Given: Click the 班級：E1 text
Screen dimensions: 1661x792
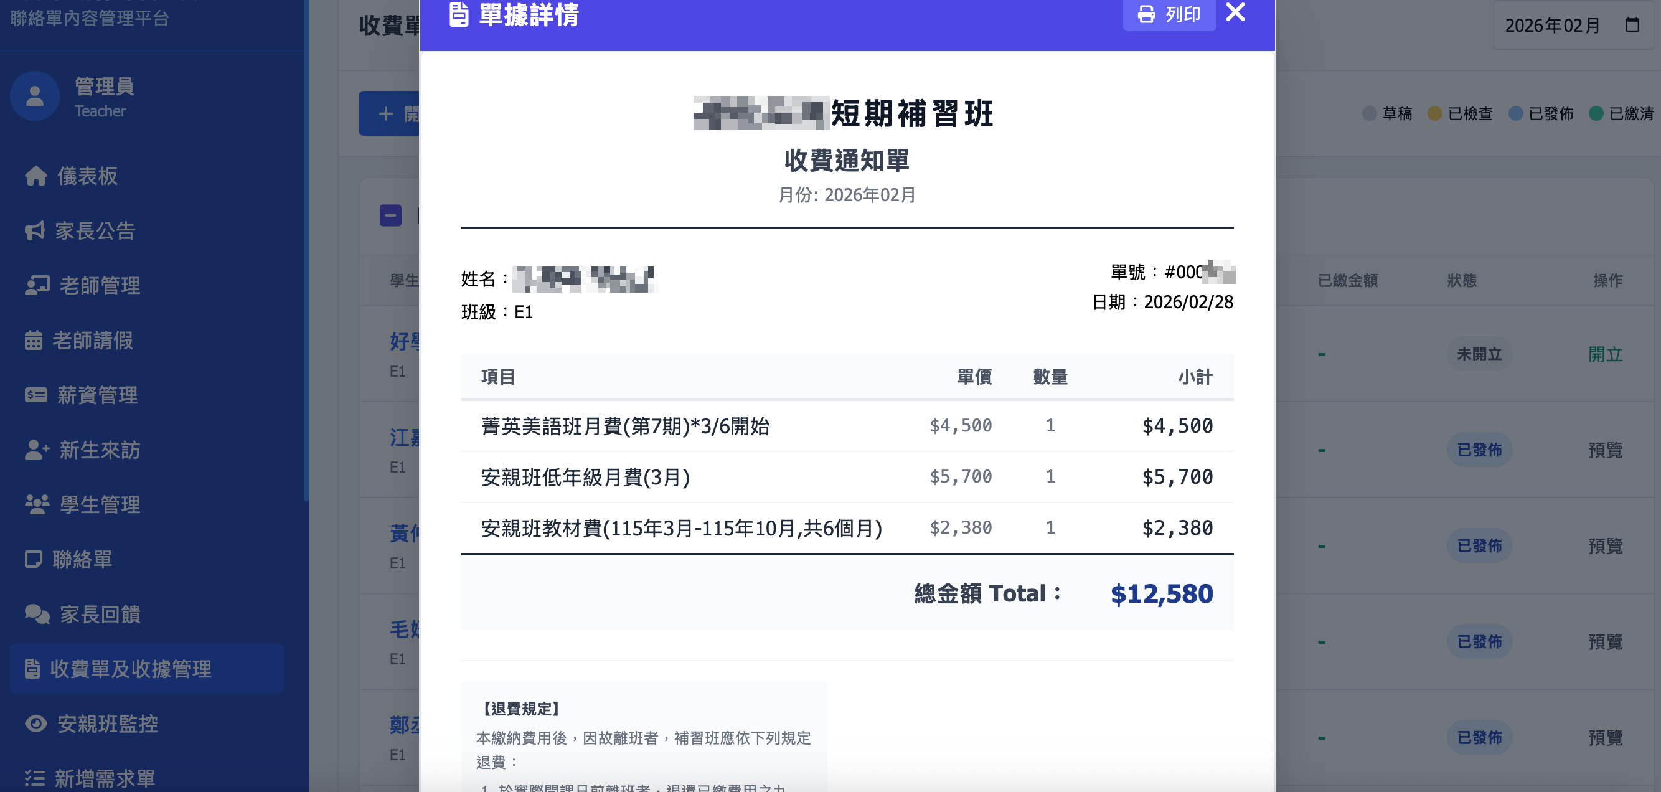Looking at the screenshot, I should 497,312.
